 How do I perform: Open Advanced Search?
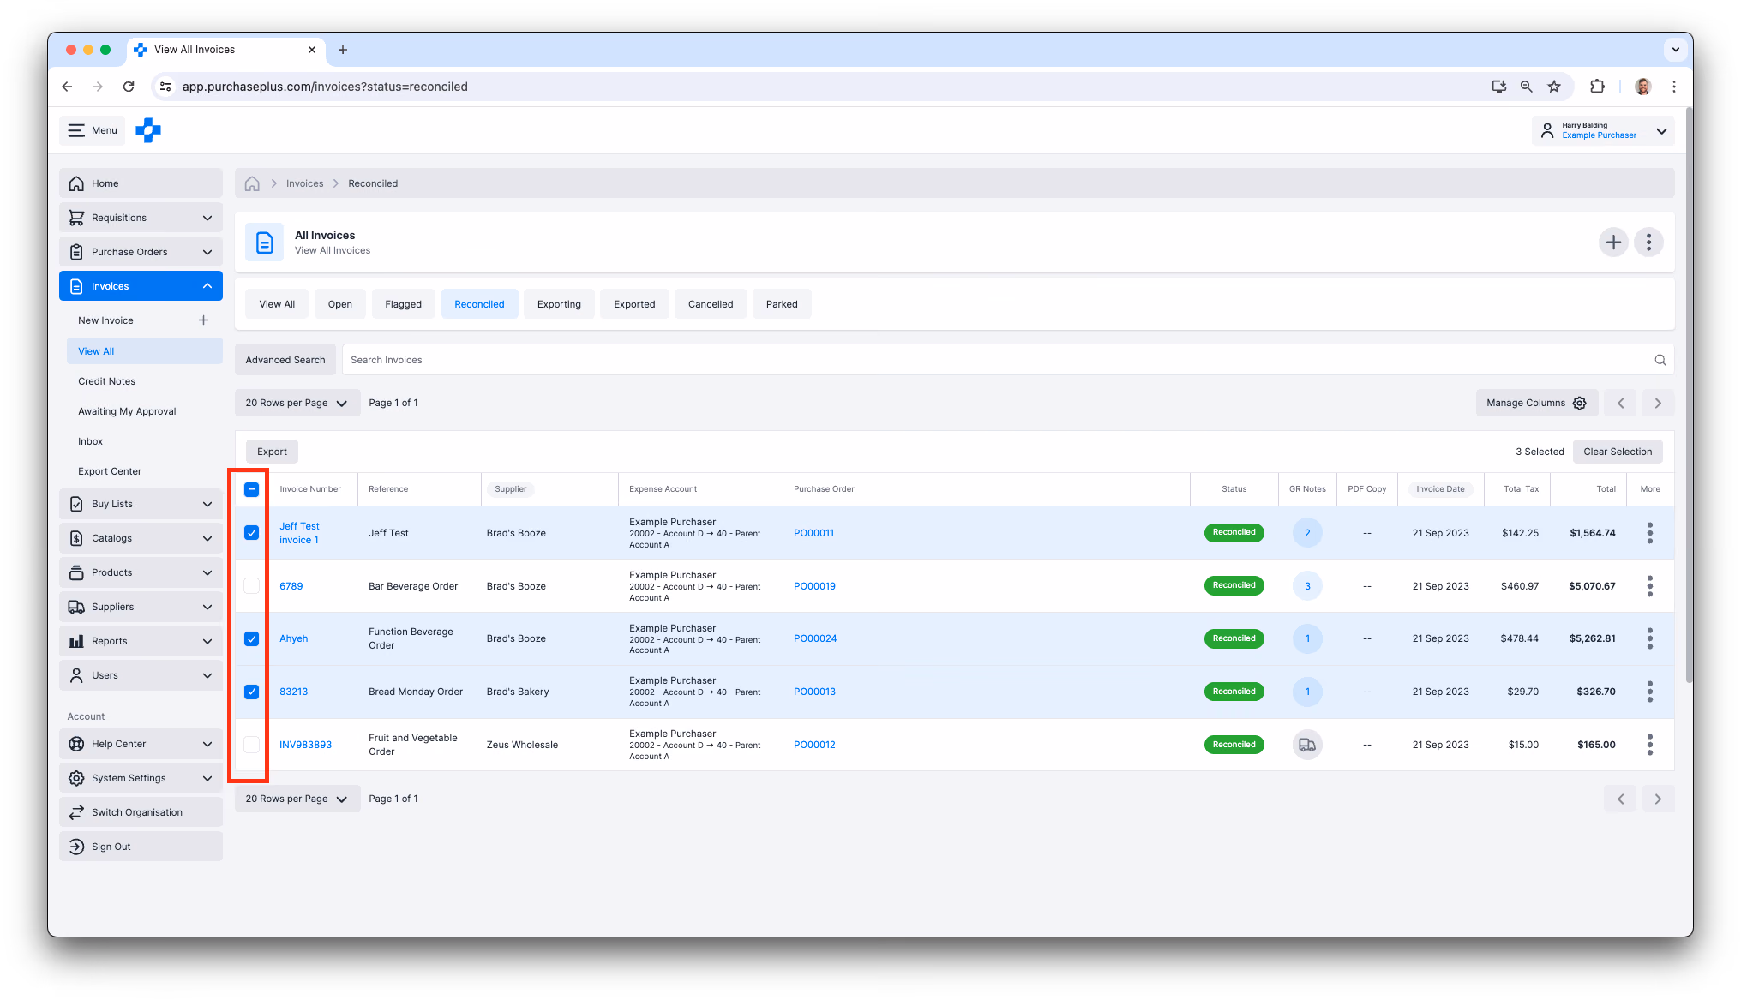coord(285,360)
